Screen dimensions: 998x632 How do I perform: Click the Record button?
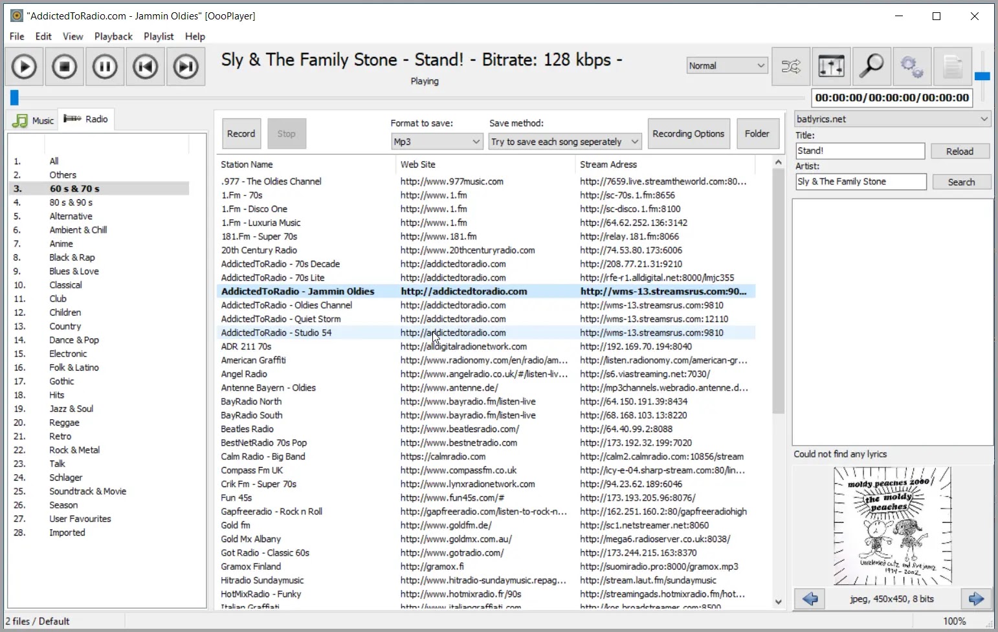tap(241, 134)
